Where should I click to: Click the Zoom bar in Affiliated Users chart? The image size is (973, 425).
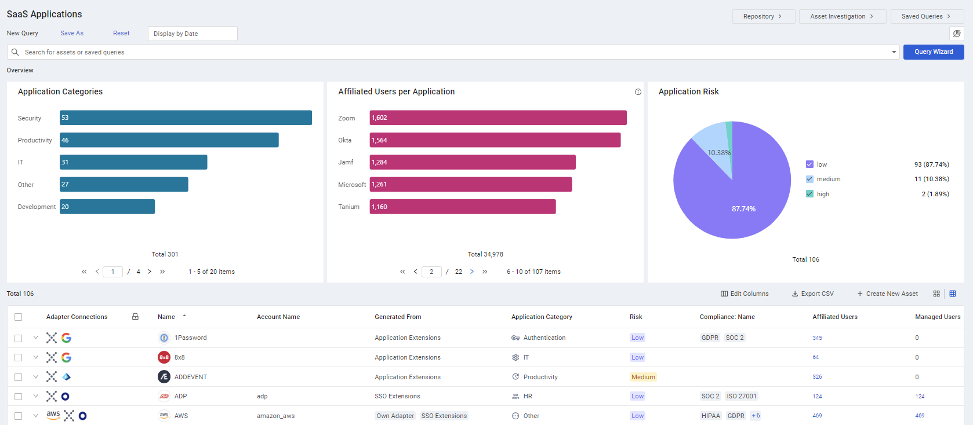pyautogui.click(x=498, y=118)
